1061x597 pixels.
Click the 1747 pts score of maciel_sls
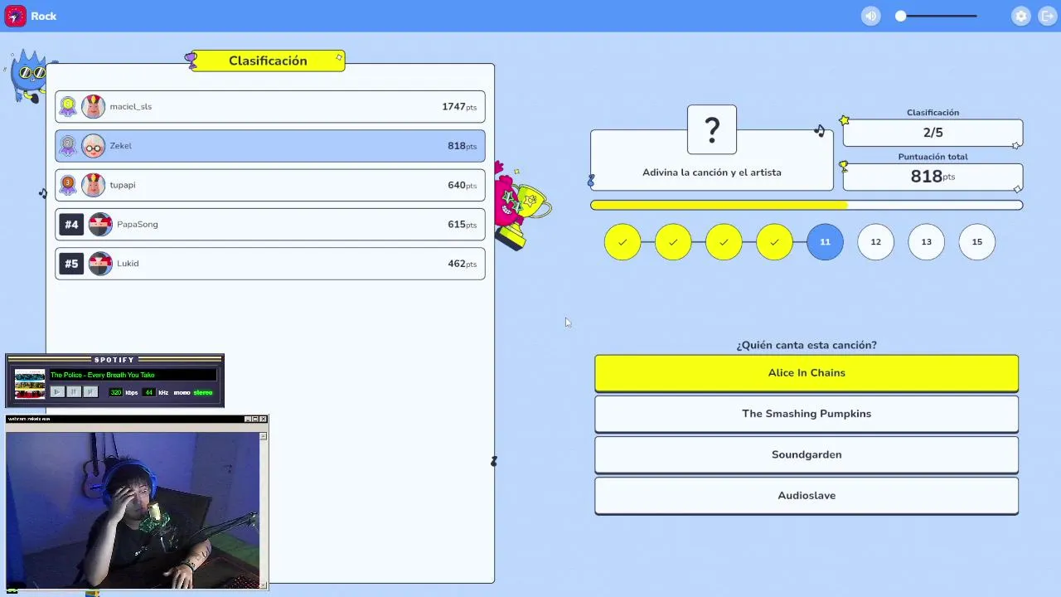459,107
